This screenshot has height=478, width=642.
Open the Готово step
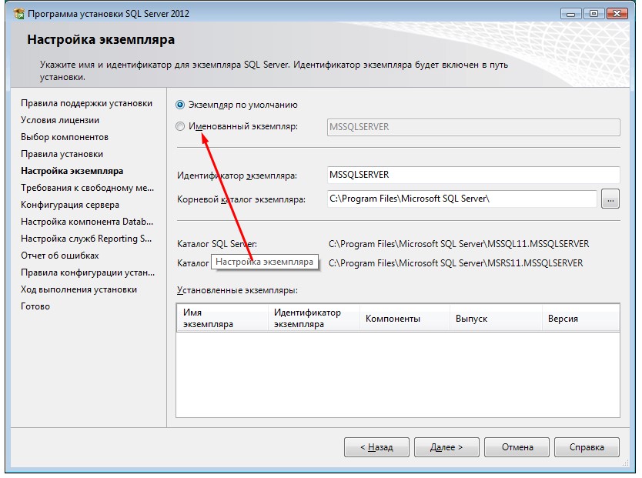(35, 306)
